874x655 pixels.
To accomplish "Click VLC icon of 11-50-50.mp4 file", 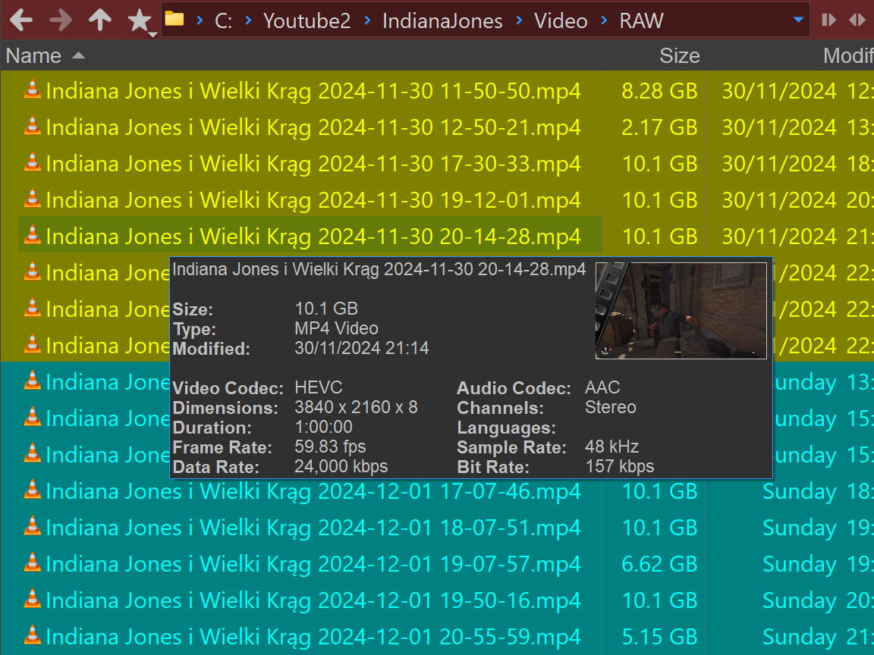I will tap(32, 90).
